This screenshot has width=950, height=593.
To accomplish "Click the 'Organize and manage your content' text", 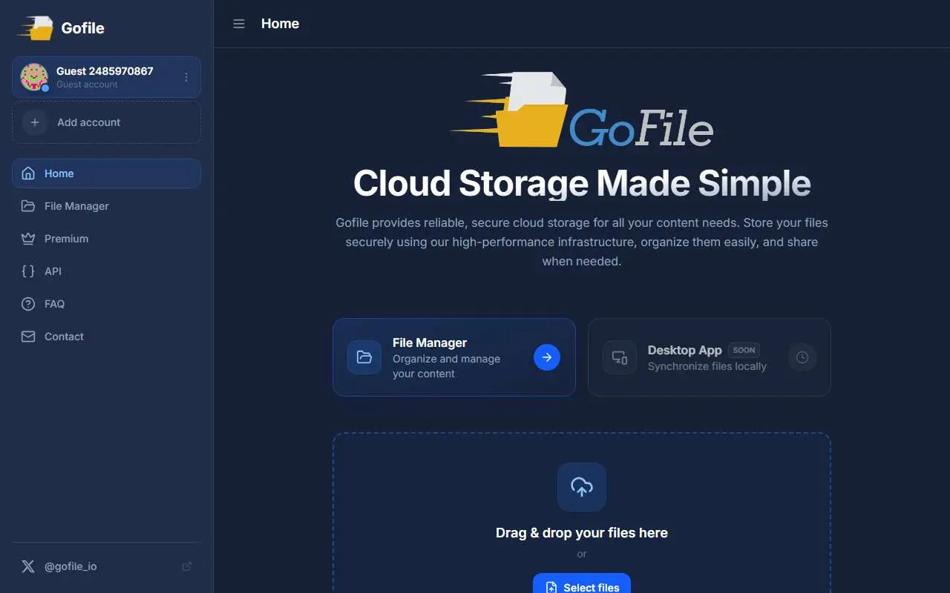I will tap(447, 366).
